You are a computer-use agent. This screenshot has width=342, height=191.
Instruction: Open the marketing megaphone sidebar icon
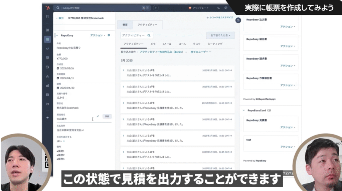click(47, 49)
